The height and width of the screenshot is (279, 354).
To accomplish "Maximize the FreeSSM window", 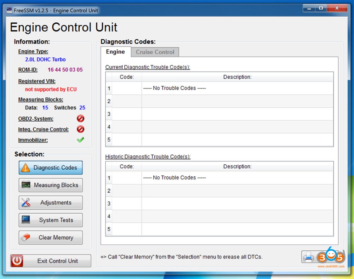I will coord(321,8).
